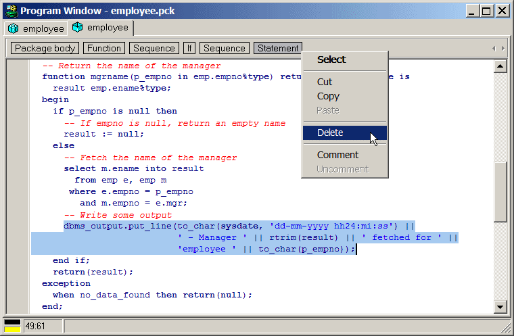This screenshot has width=514, height=336.
Task: Click the 'begin' keyword line
Action: [55, 99]
